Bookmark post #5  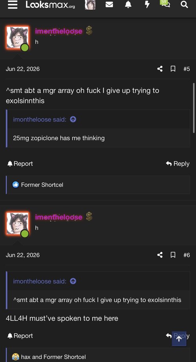173,69
